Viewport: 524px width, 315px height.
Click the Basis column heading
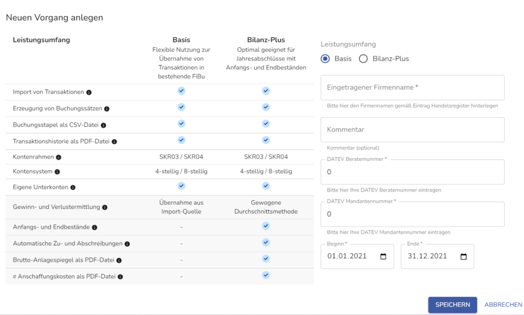pos(181,40)
